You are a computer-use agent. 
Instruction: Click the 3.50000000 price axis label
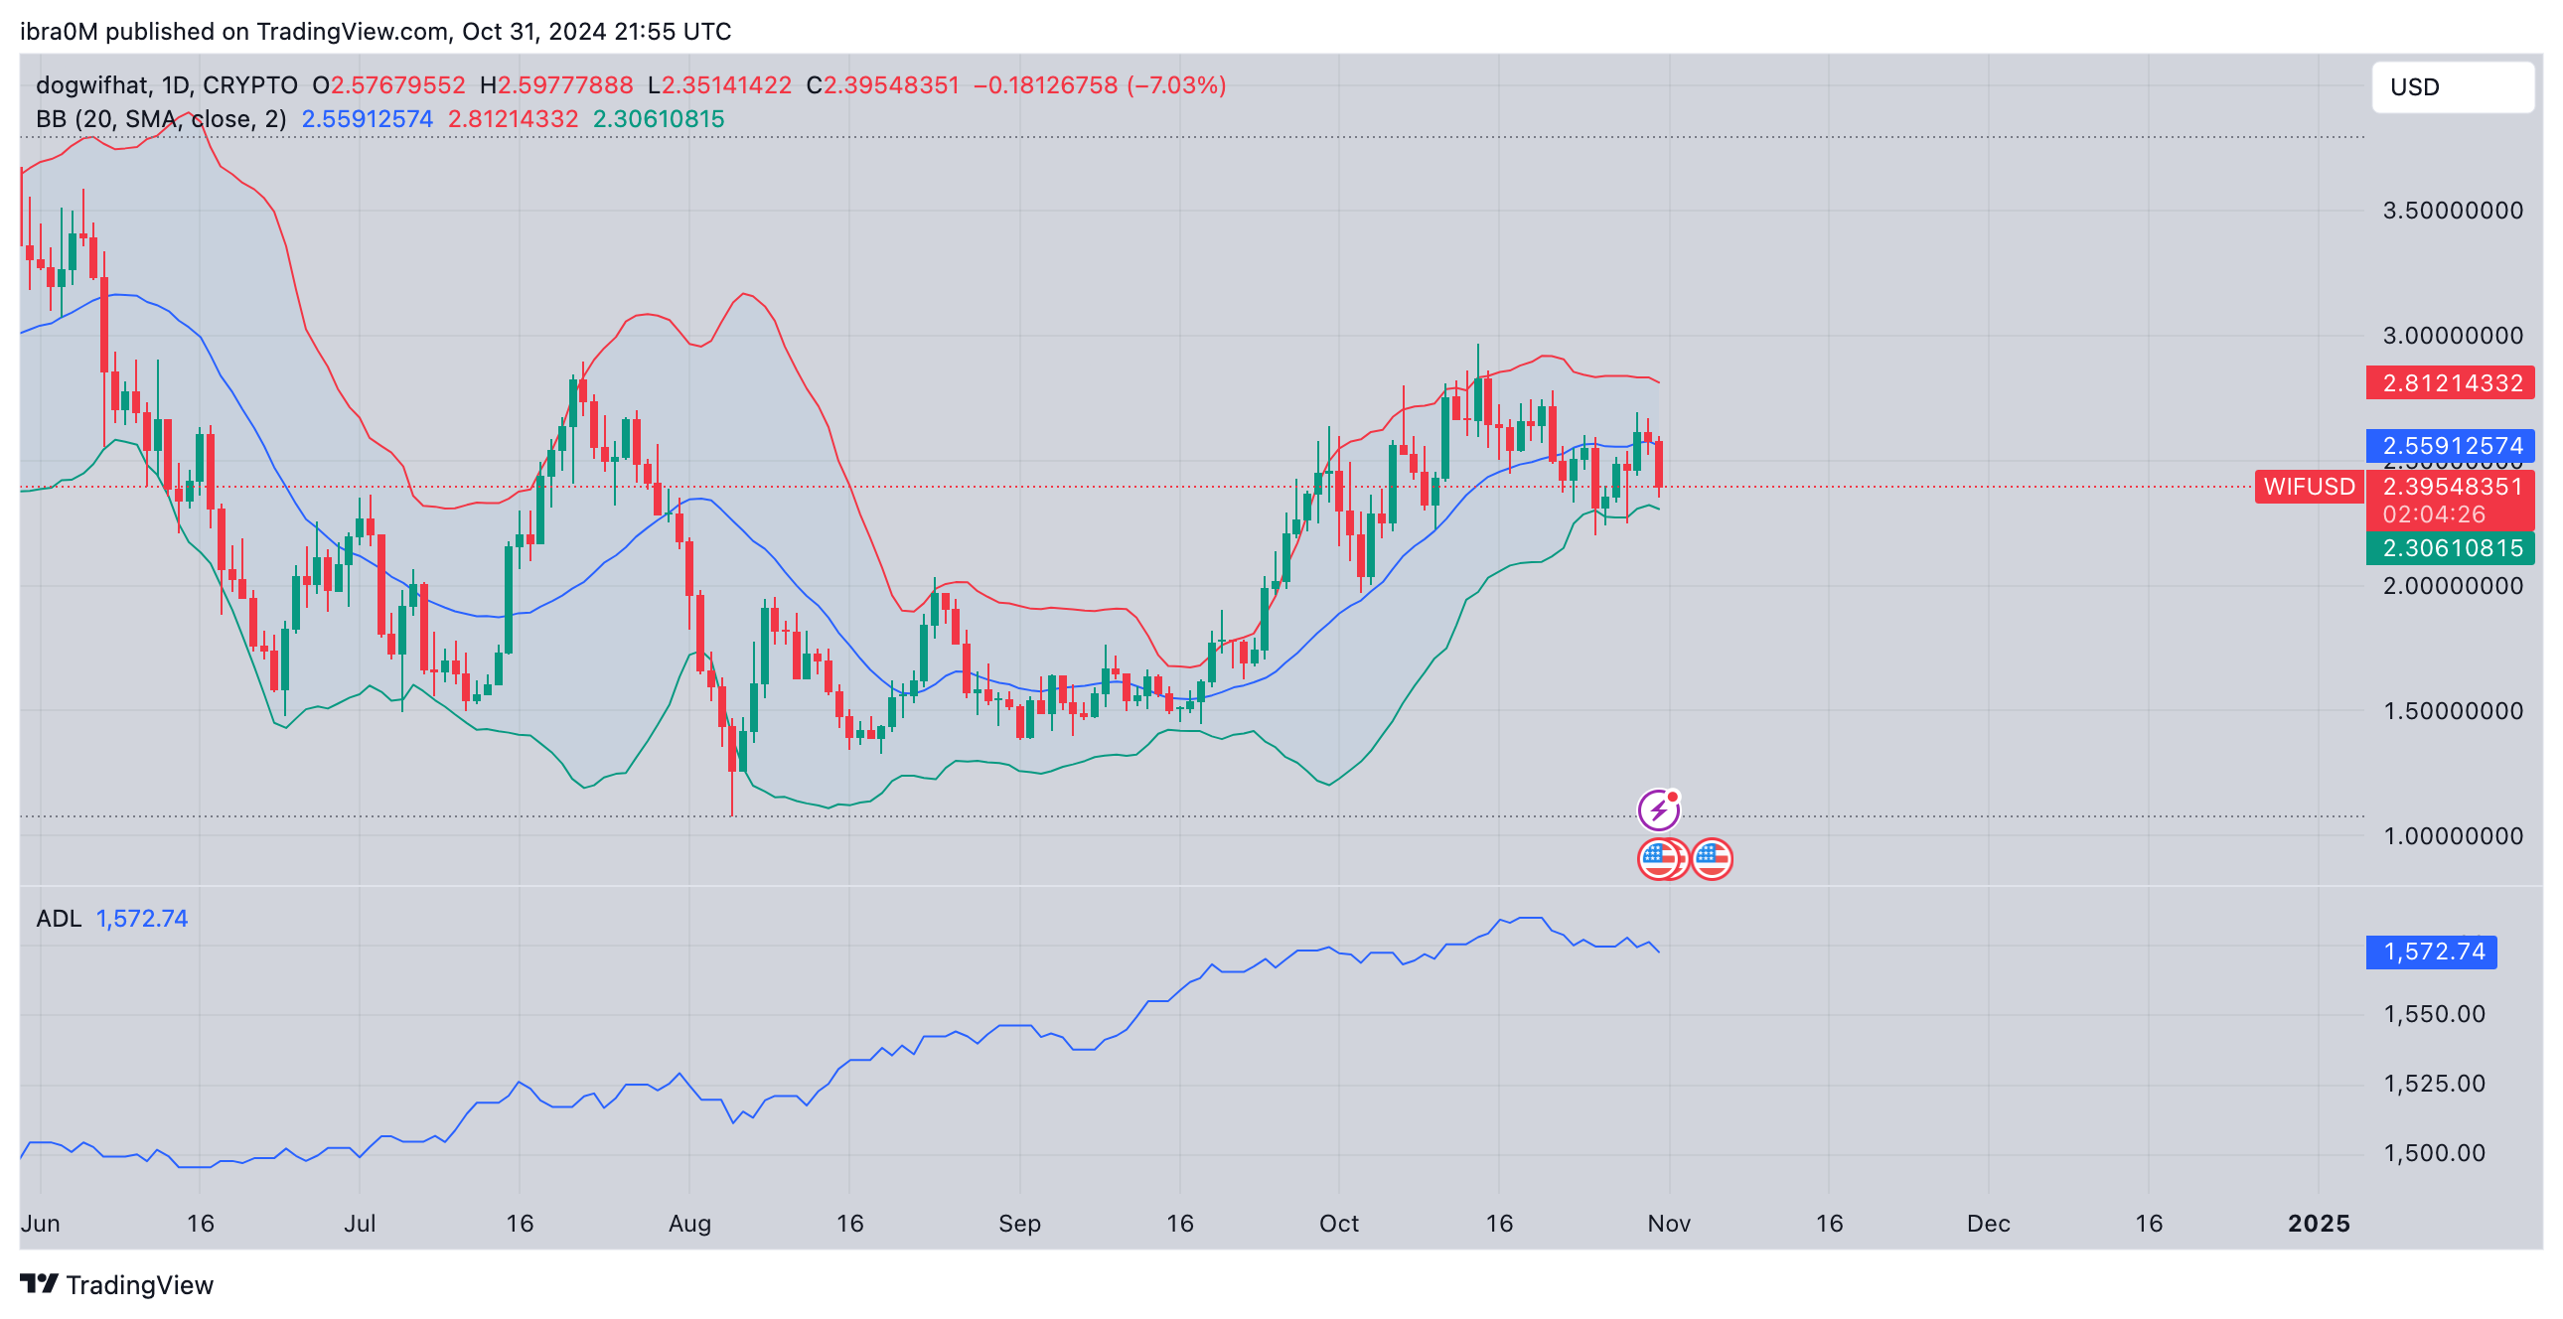point(2453,210)
